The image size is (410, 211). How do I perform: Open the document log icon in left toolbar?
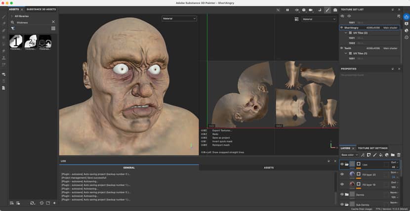tap(3, 88)
